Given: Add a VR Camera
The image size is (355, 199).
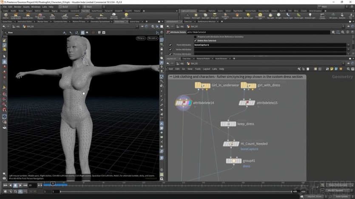Looking at the screenshot, I should click(x=333, y=16).
